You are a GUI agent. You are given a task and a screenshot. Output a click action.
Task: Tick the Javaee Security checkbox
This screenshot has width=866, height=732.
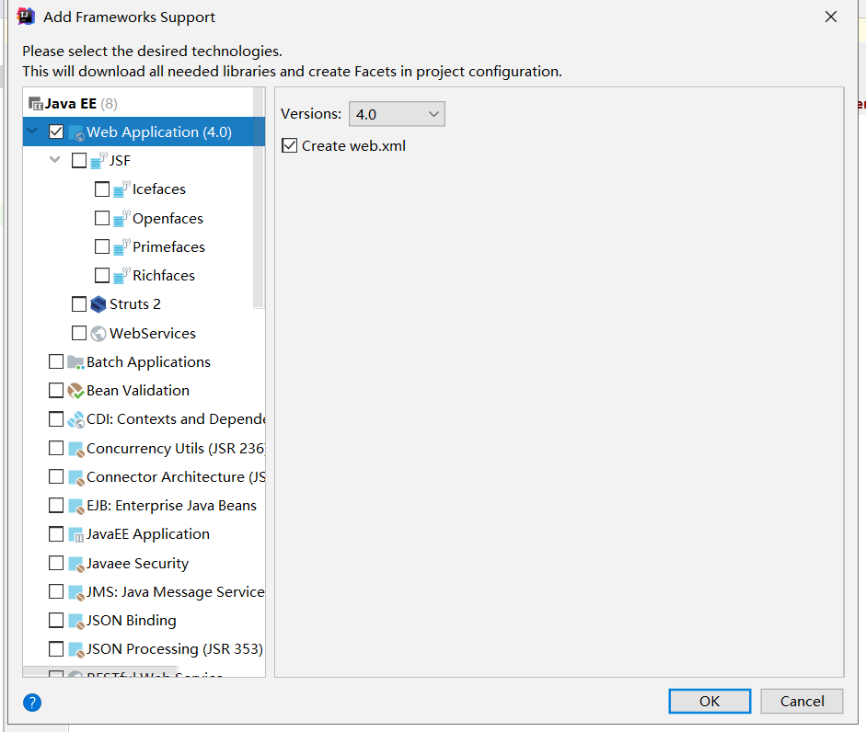pos(56,563)
